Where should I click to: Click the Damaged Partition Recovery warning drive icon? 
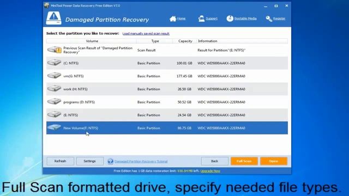point(53,18)
